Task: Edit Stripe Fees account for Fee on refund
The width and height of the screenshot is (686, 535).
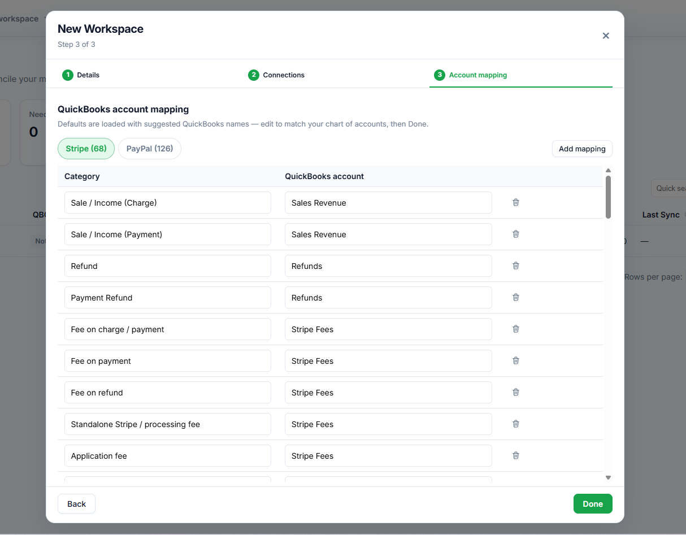Action: [x=388, y=393]
